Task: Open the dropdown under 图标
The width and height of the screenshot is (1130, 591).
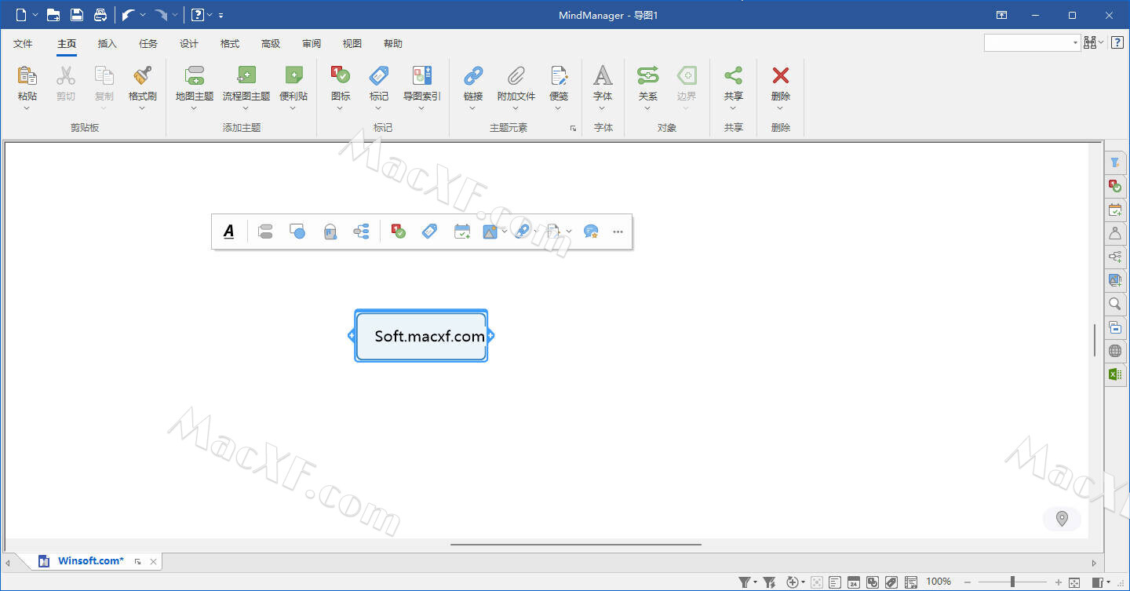Action: pyautogui.click(x=341, y=108)
